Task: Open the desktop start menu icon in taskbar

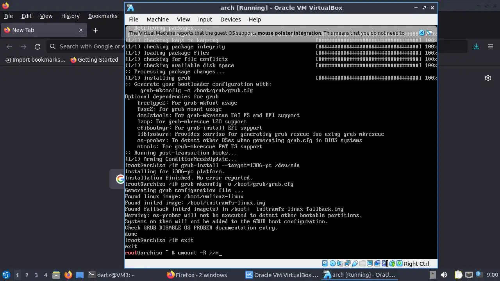Action: [x=6, y=275]
